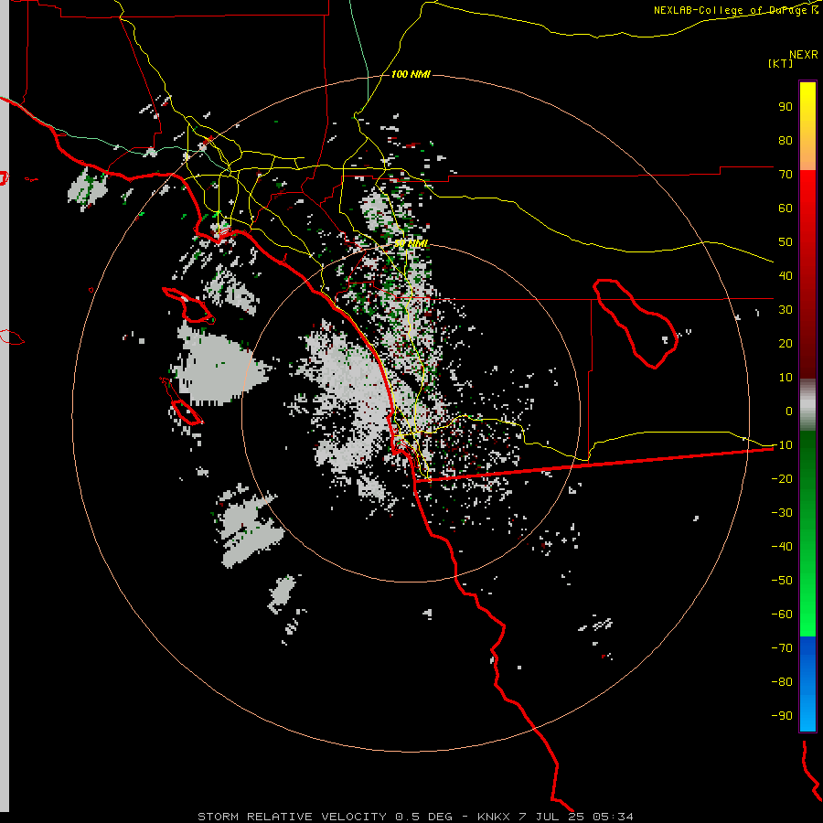Click the 50 NMI range ring label
823x823 pixels.
(x=411, y=243)
